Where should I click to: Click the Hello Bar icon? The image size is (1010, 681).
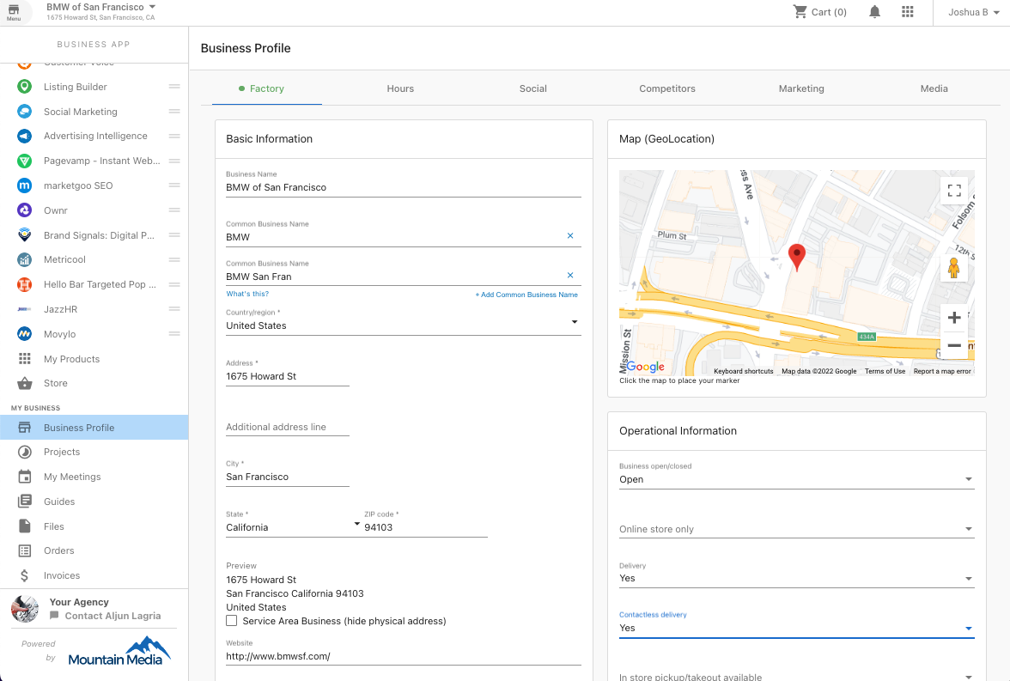click(24, 284)
